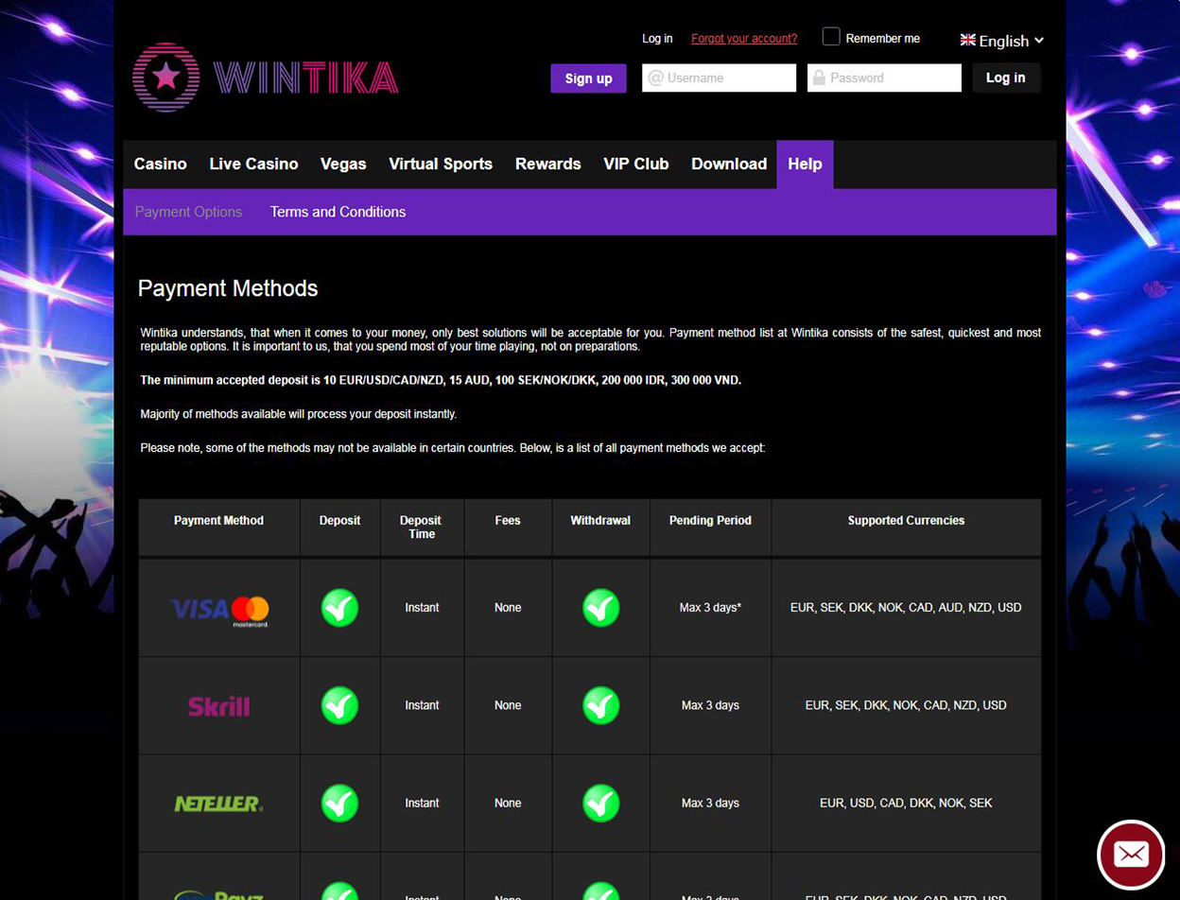
Task: Click the Log in button
Action: (1006, 78)
